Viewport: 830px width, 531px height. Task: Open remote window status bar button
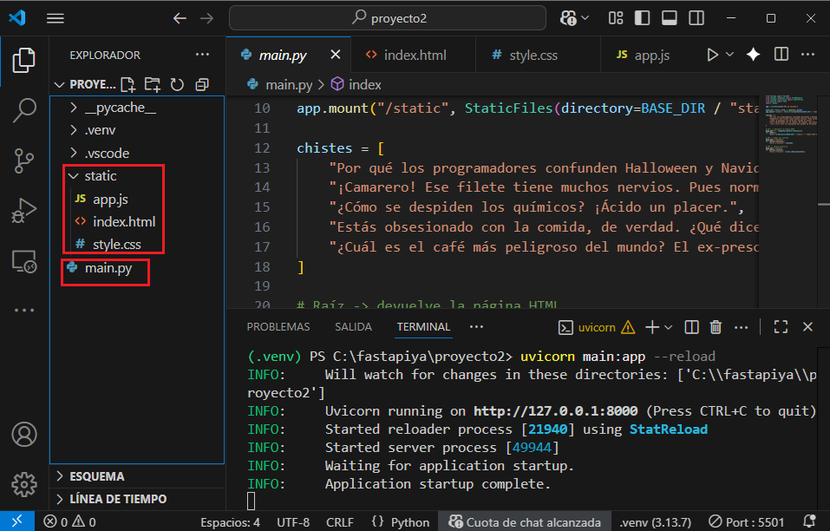tap(17, 521)
